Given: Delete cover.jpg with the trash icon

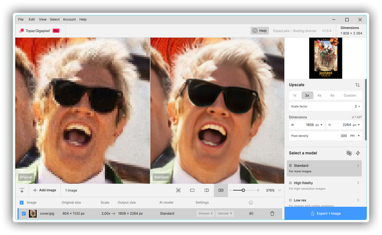Looking at the screenshot, I should [272, 213].
